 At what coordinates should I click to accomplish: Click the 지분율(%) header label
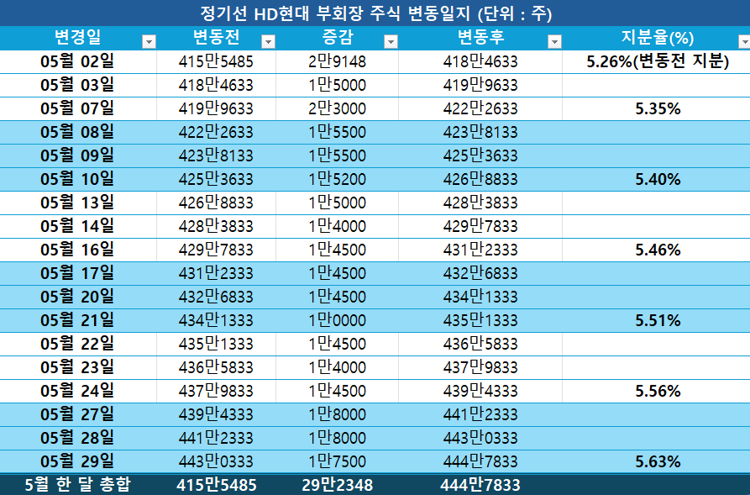656,37
